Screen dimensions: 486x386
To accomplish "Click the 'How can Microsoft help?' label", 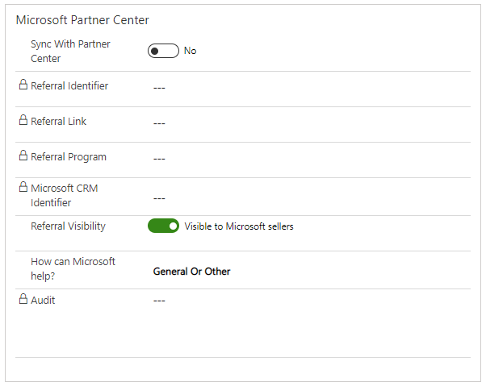I will (x=73, y=268).
